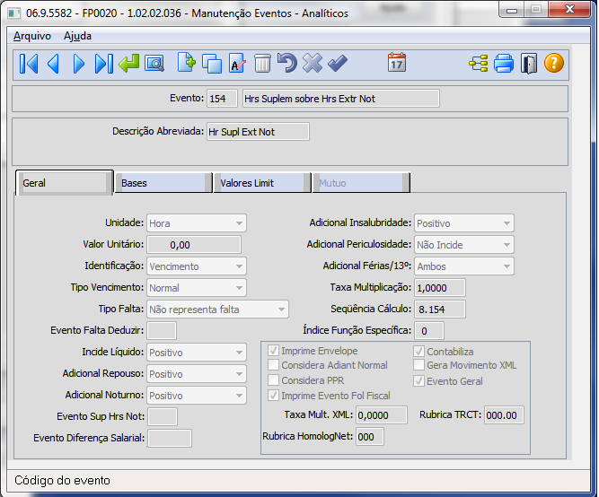Viewport: 599px width, 497px height.
Task: Print using the printer icon
Action: (x=504, y=64)
